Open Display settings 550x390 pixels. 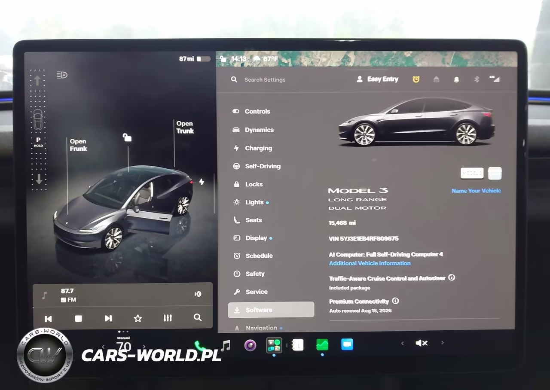(x=253, y=238)
